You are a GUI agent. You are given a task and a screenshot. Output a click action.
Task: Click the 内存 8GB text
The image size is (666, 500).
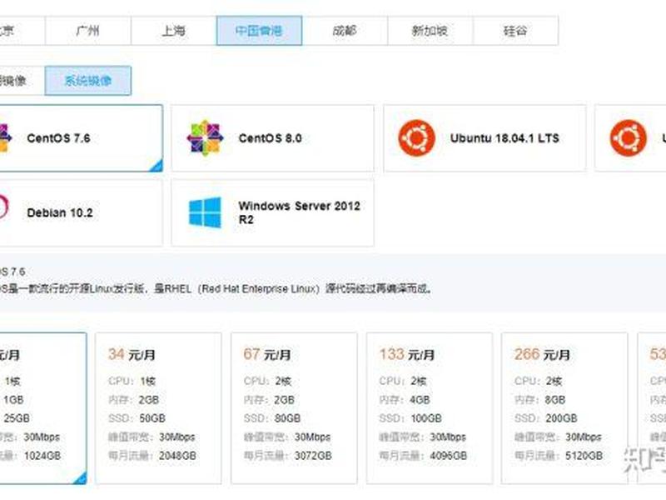coord(539,400)
